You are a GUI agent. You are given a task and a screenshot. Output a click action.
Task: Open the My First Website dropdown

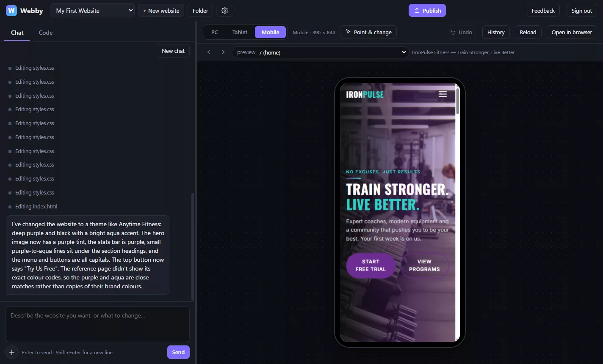pos(92,11)
